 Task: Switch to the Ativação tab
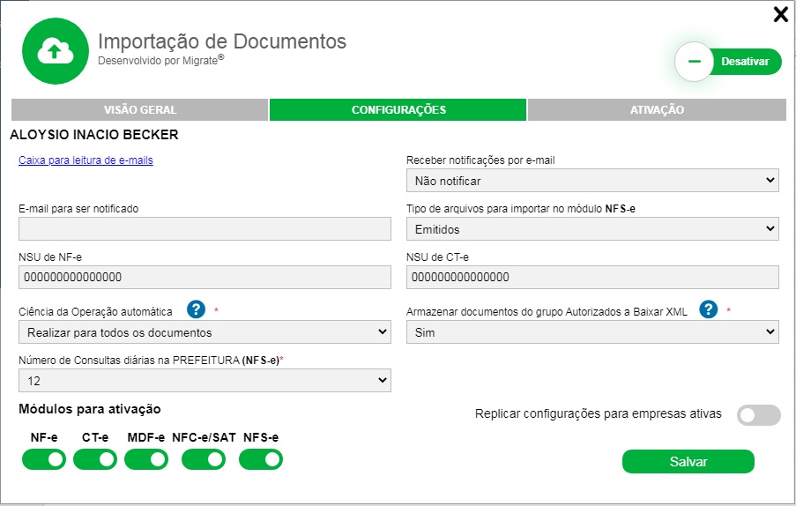(657, 110)
